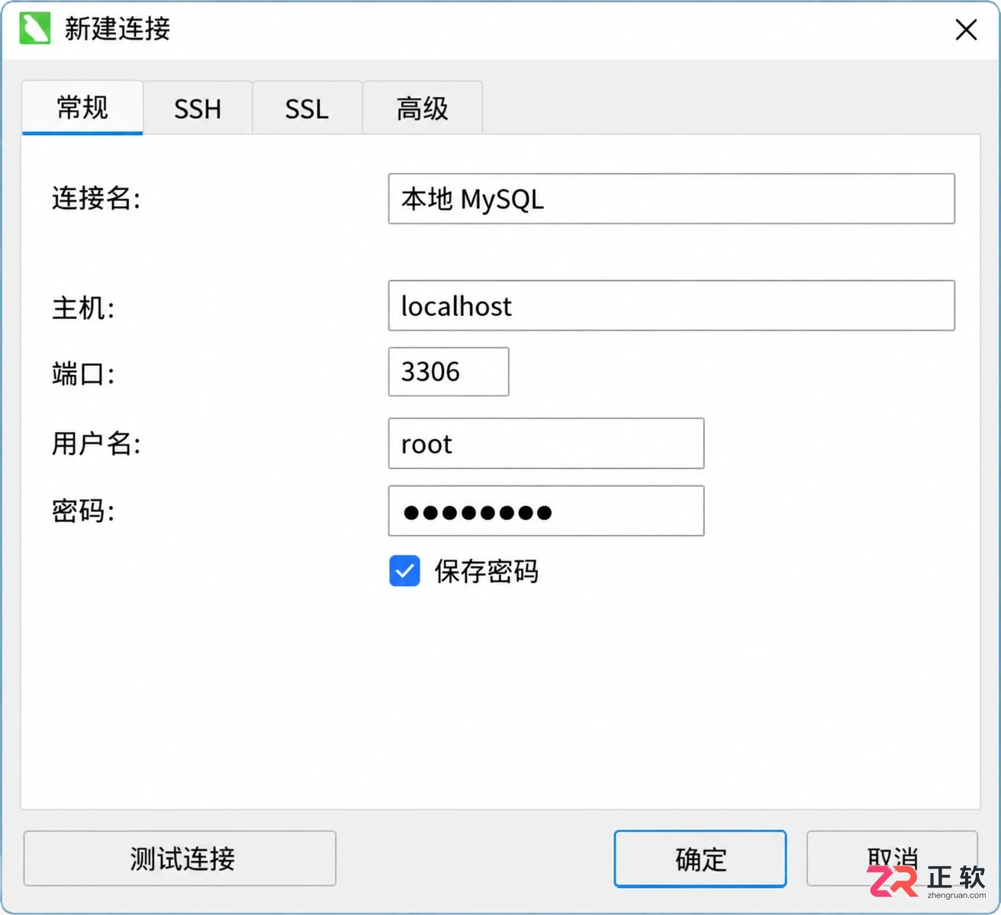Viewport: 1001px width, 915px height.
Task: Click the 连接名 input field
Action: pos(671,198)
